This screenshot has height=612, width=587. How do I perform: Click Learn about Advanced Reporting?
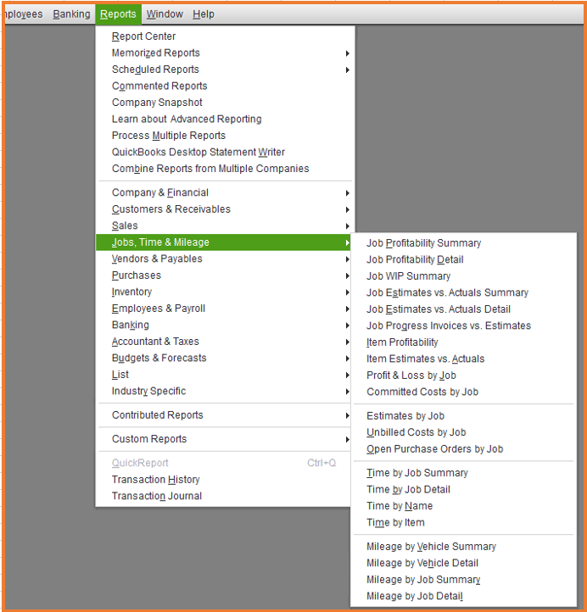225,119
